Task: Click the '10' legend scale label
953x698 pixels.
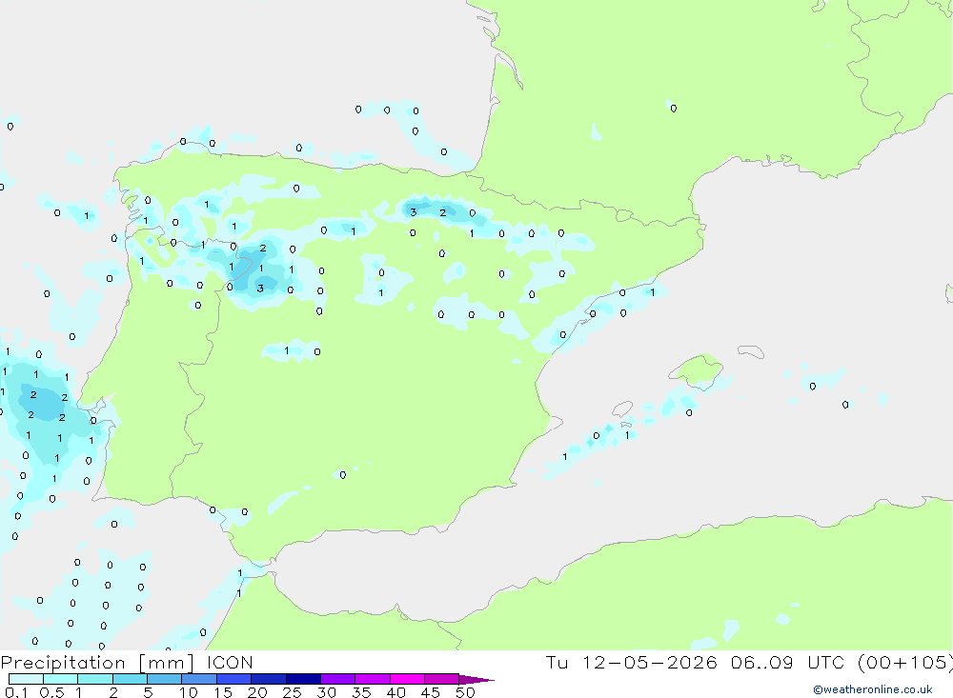Action: pyautogui.click(x=189, y=692)
